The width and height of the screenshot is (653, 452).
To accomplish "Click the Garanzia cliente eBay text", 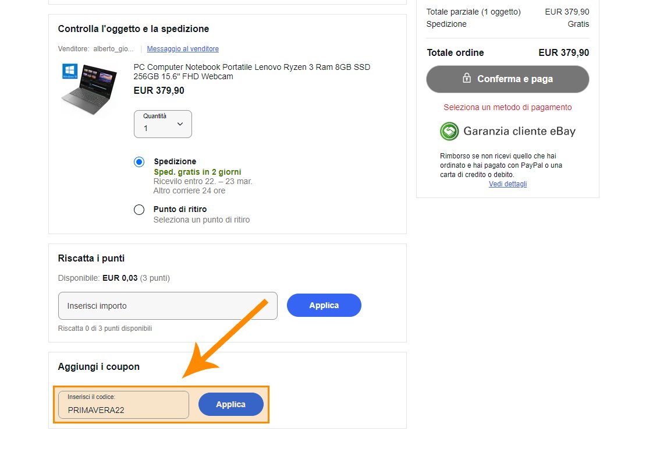I will click(519, 131).
